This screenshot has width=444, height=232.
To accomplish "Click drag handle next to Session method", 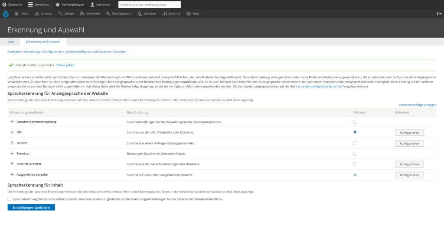I will coord(12,143).
